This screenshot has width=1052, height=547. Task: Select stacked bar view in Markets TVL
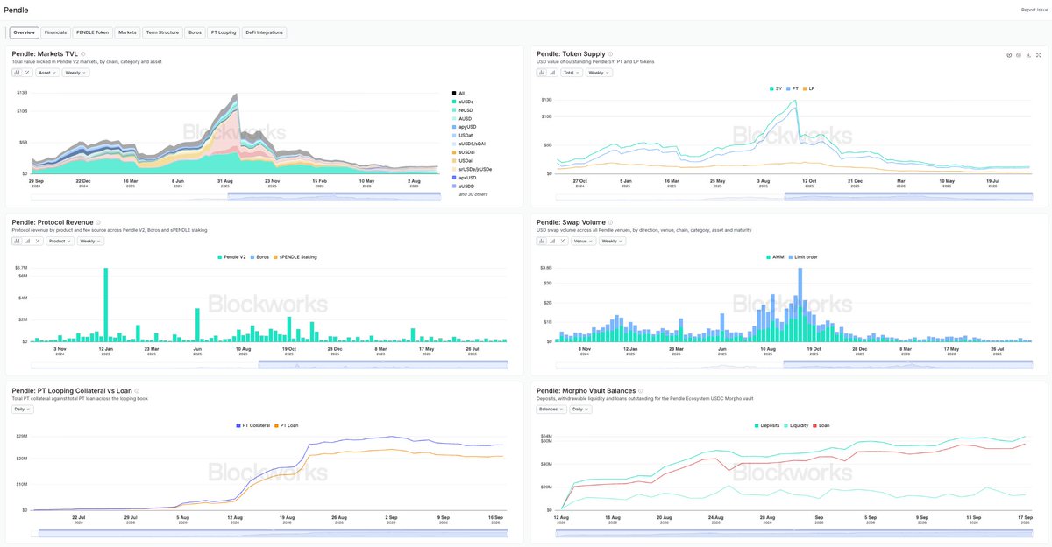pos(17,73)
